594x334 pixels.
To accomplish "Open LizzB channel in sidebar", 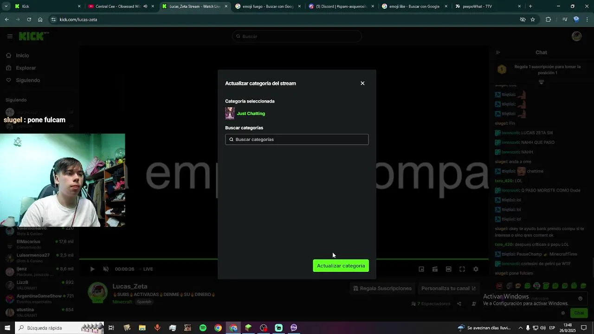I will (x=39, y=285).
